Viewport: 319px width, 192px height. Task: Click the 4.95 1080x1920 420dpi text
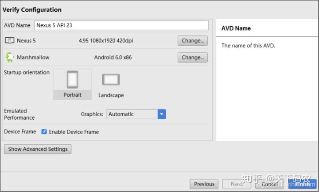pyautogui.click(x=106, y=40)
